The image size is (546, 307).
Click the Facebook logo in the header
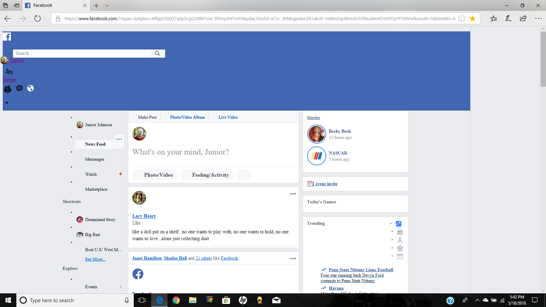tap(7, 36)
